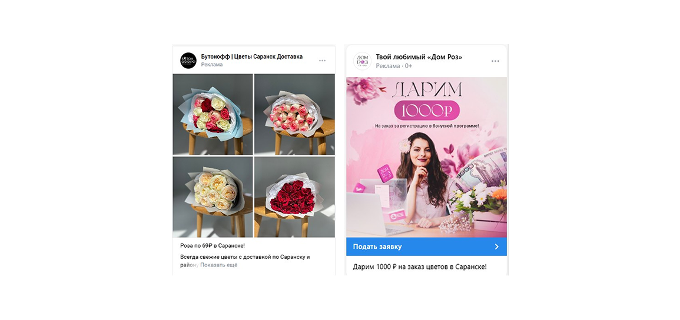Click Реклама label under Бутонофф
680x320 pixels.
[x=211, y=65]
